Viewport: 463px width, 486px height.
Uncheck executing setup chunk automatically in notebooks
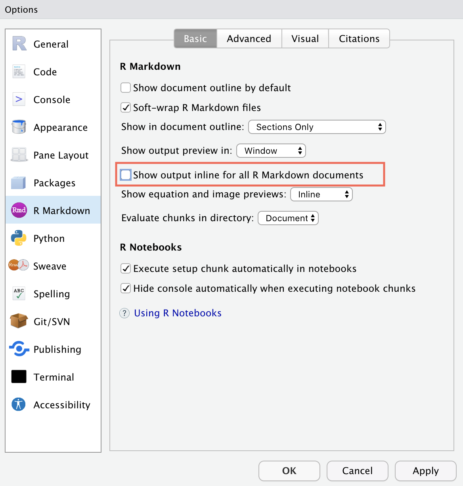point(125,268)
